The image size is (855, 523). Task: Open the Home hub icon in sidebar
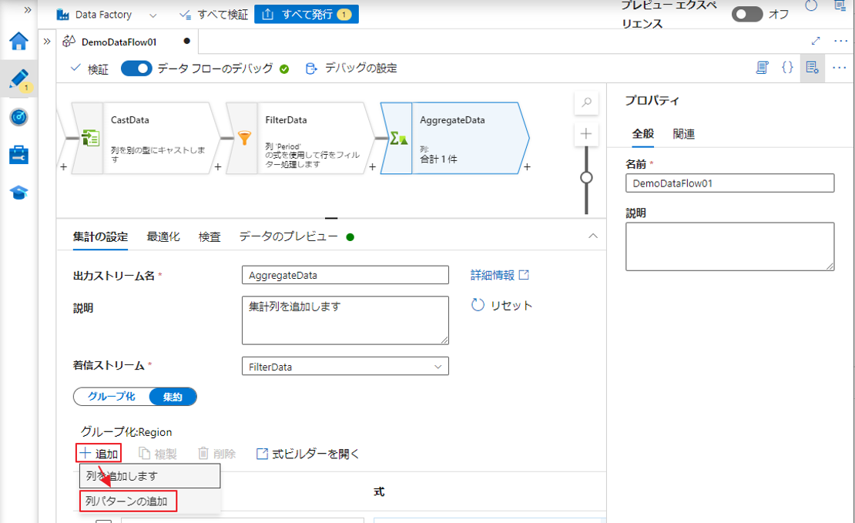(18, 42)
